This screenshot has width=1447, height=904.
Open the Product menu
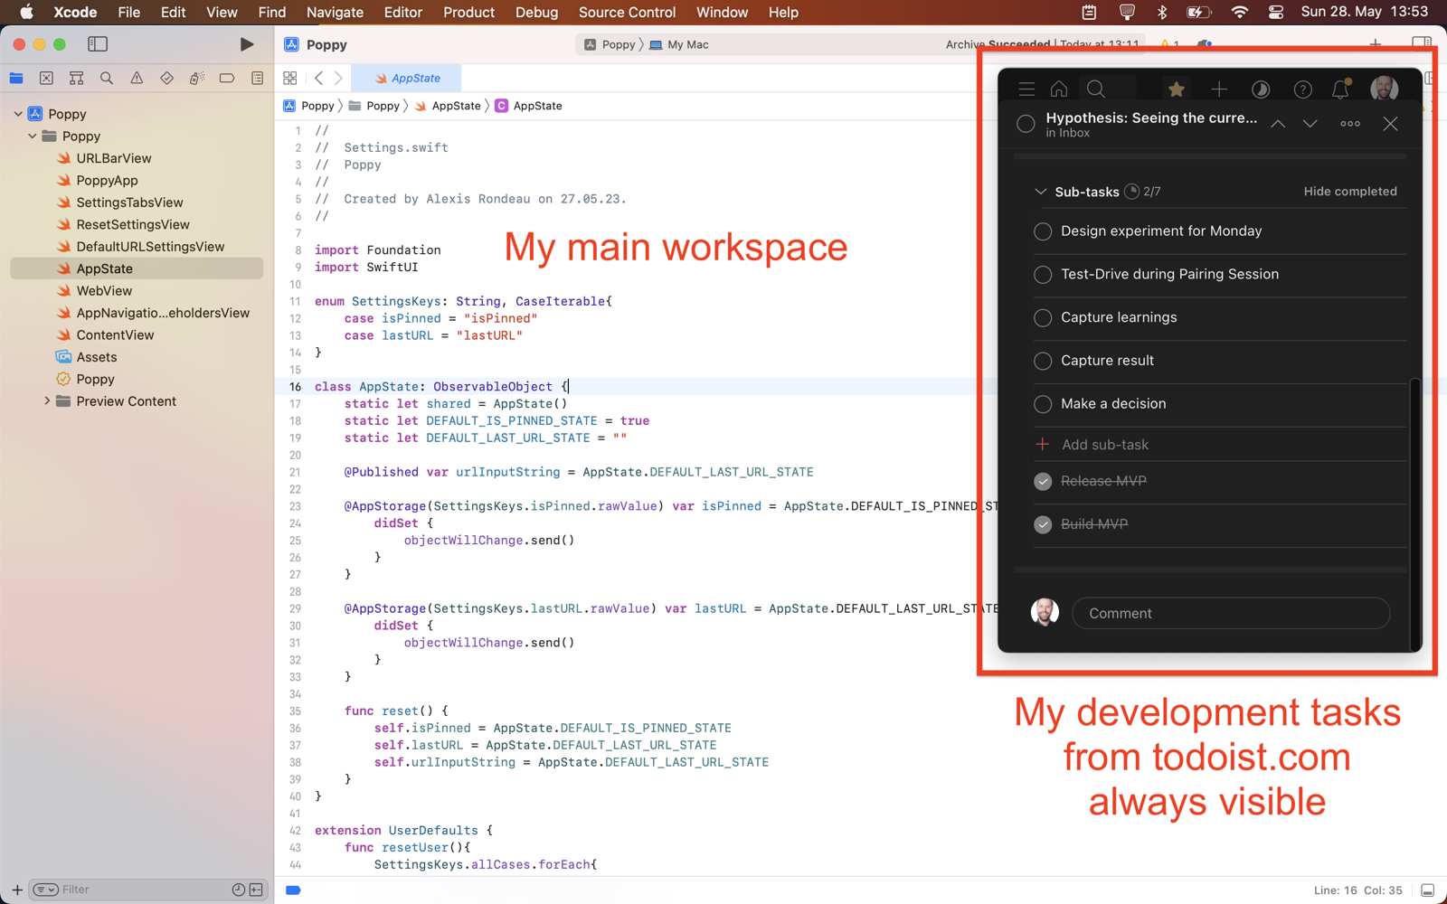468,13
